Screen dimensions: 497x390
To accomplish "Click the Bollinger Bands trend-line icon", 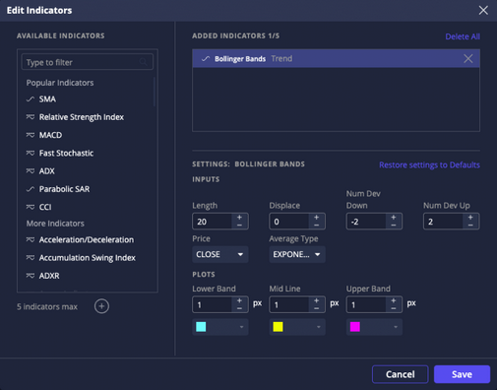I will click(206, 59).
